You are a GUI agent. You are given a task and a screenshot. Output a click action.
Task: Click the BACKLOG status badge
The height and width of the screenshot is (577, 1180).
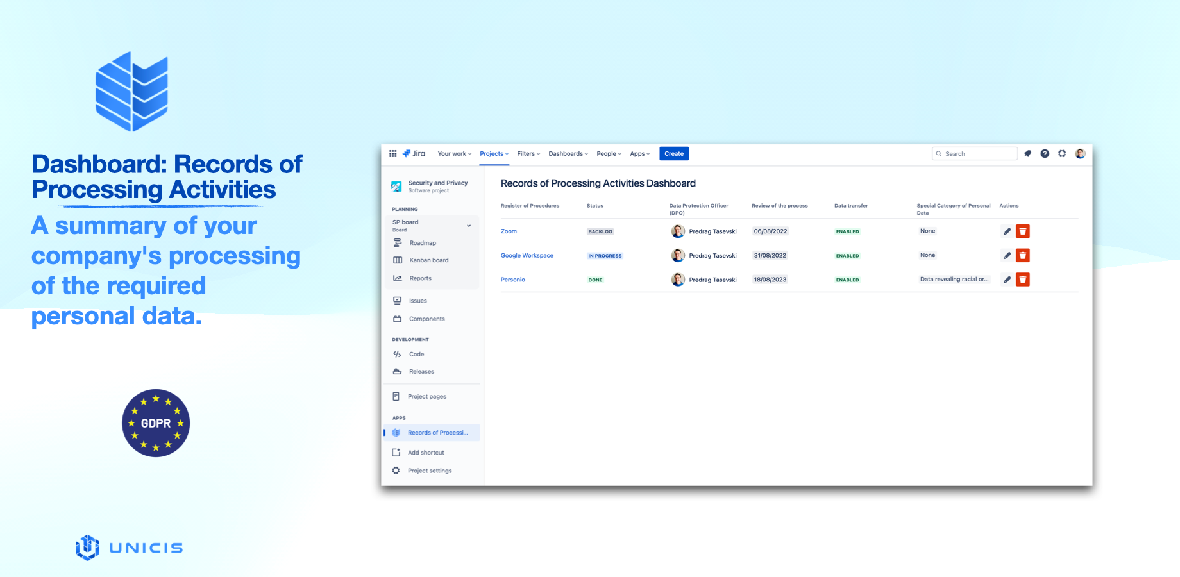[600, 231]
